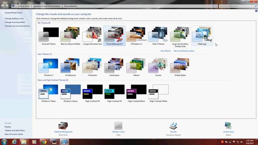
Task: Select the Forza Motorsport 4 theme
Action: point(114,36)
